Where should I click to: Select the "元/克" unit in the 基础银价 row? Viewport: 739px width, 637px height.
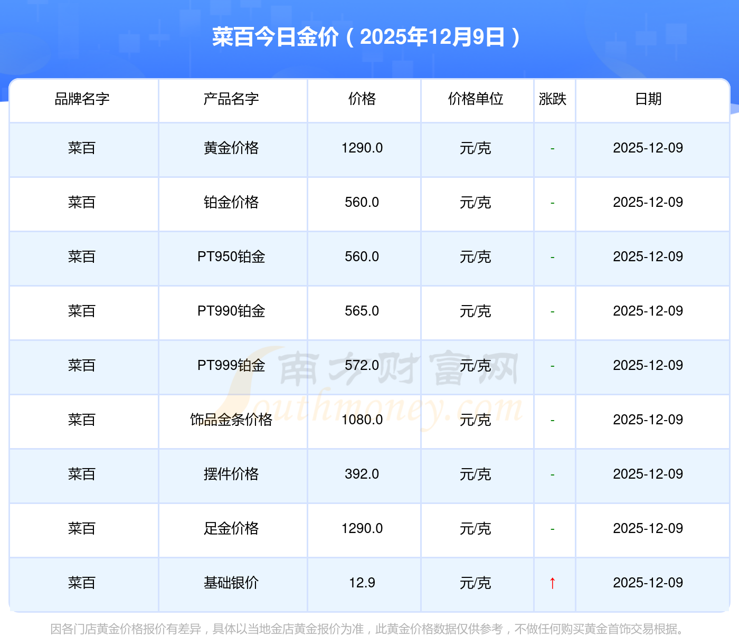[476, 583]
